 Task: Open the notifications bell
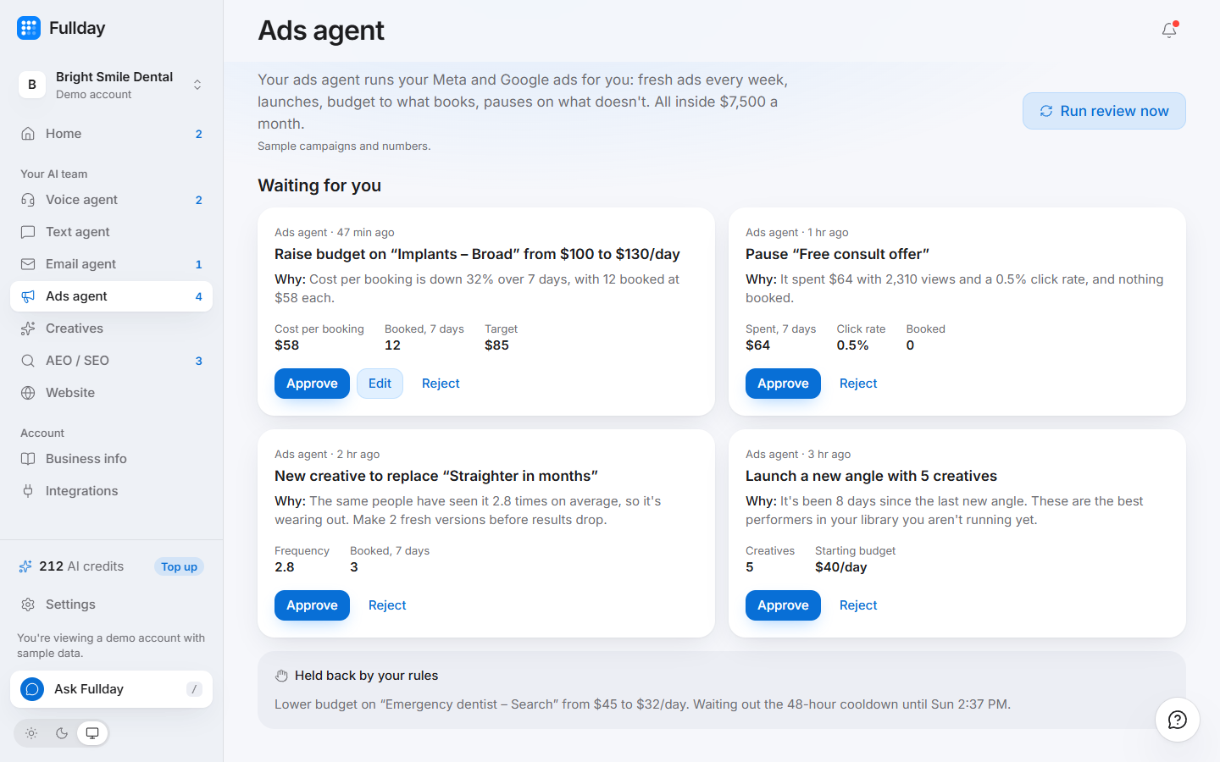point(1169,30)
